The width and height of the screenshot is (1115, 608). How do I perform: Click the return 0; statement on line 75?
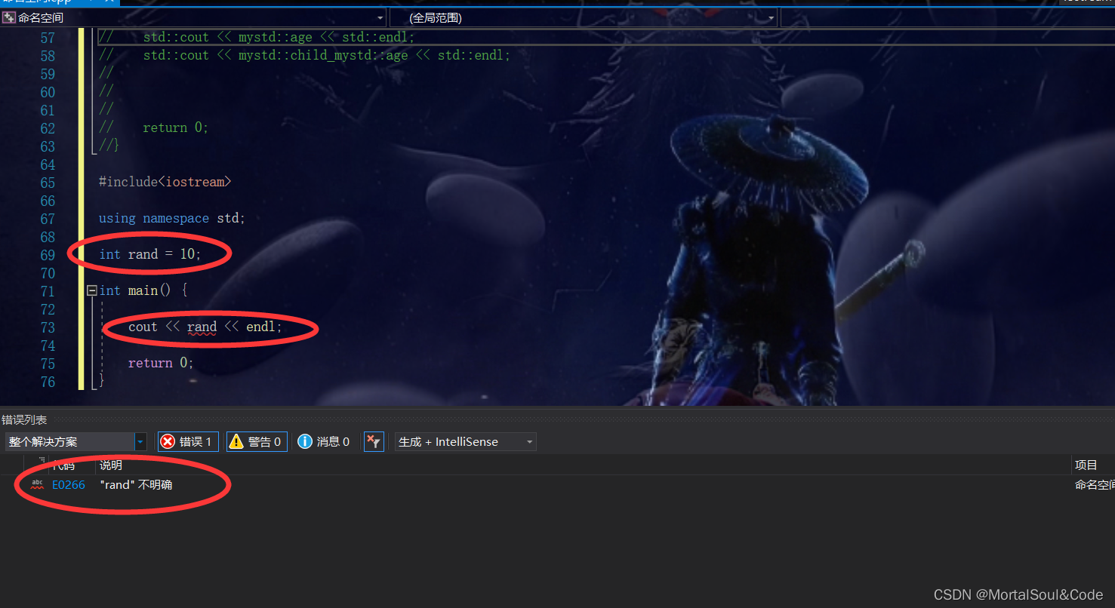(x=161, y=363)
